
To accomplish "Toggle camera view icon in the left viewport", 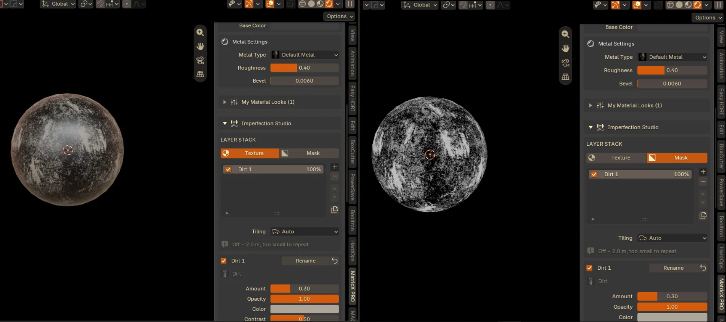I will [x=200, y=60].
